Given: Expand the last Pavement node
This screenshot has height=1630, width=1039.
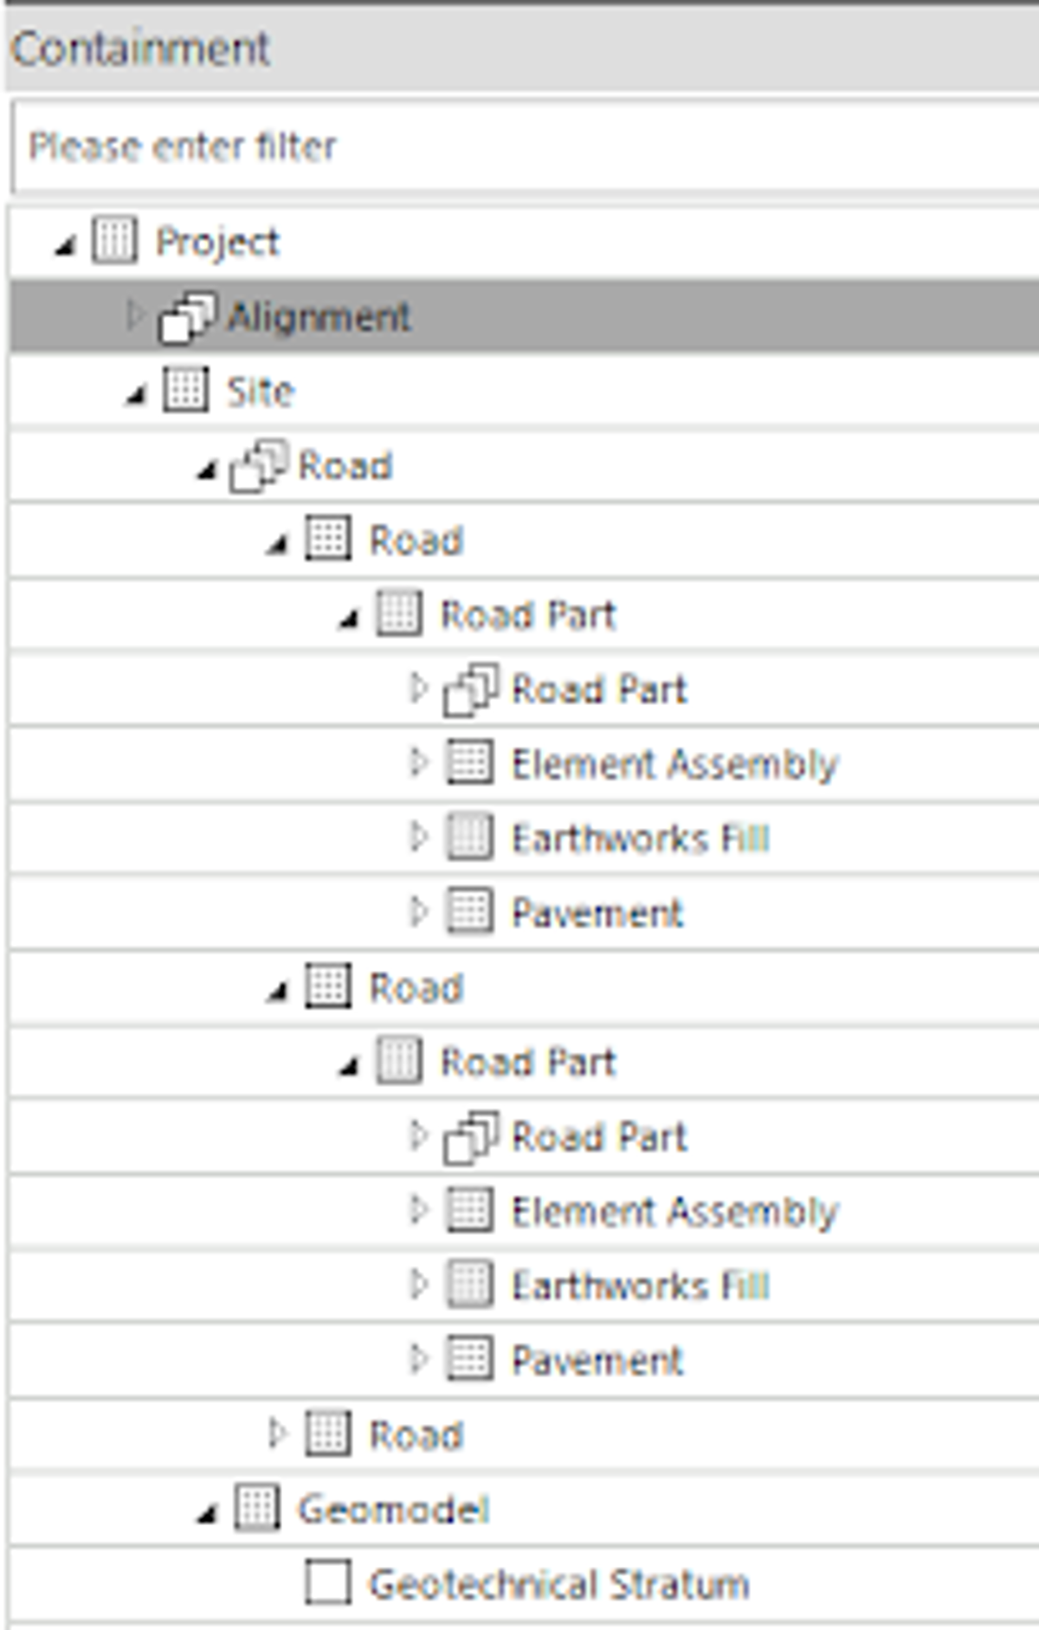Looking at the screenshot, I should click(x=417, y=1359).
